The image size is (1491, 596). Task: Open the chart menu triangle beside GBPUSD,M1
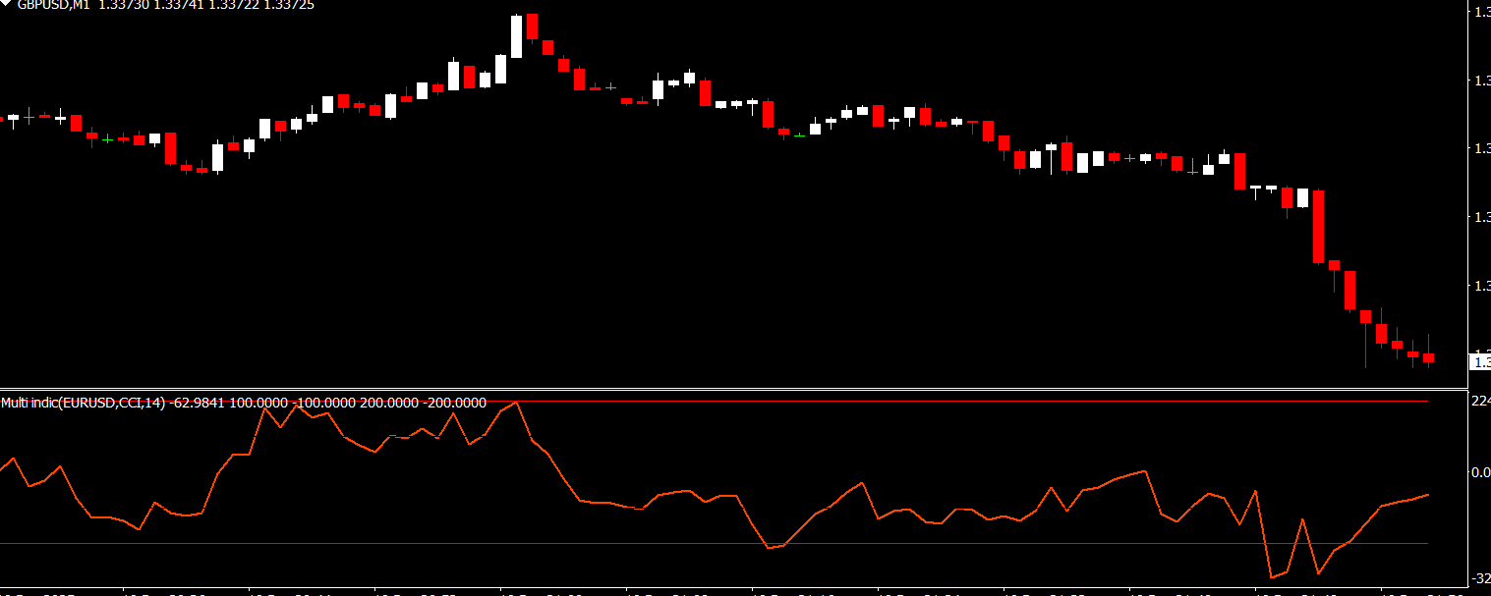(7, 5)
